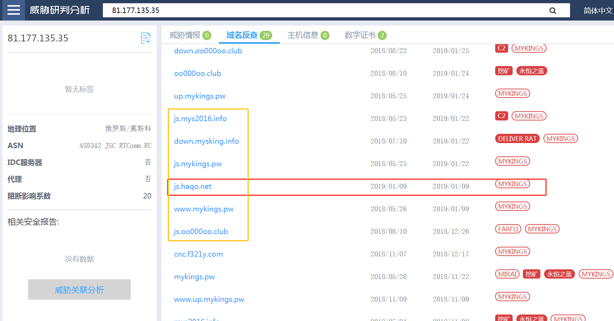Click the MYKINGS tag for js.haqo.net
The width and height of the screenshot is (614, 321).
tap(512, 184)
